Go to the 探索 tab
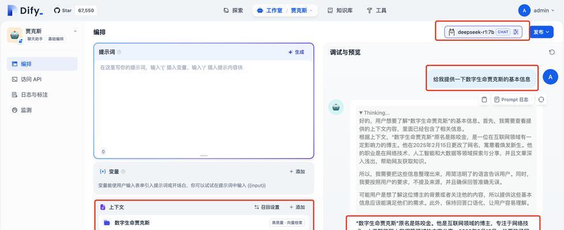Viewport: 564px width, 230px height. pyautogui.click(x=233, y=10)
